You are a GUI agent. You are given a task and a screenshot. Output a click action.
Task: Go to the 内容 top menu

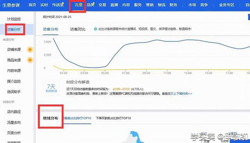click(x=126, y=5)
